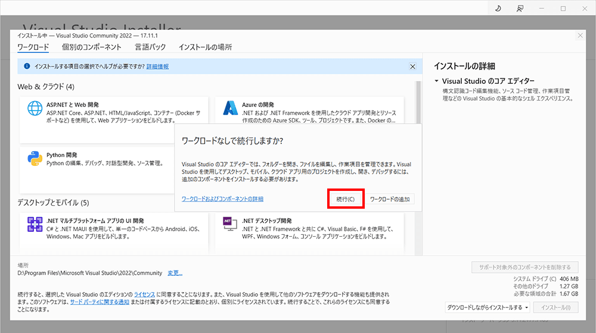596x333 pixels.
Task: Open the feedback icon in title bar
Action: point(520,8)
